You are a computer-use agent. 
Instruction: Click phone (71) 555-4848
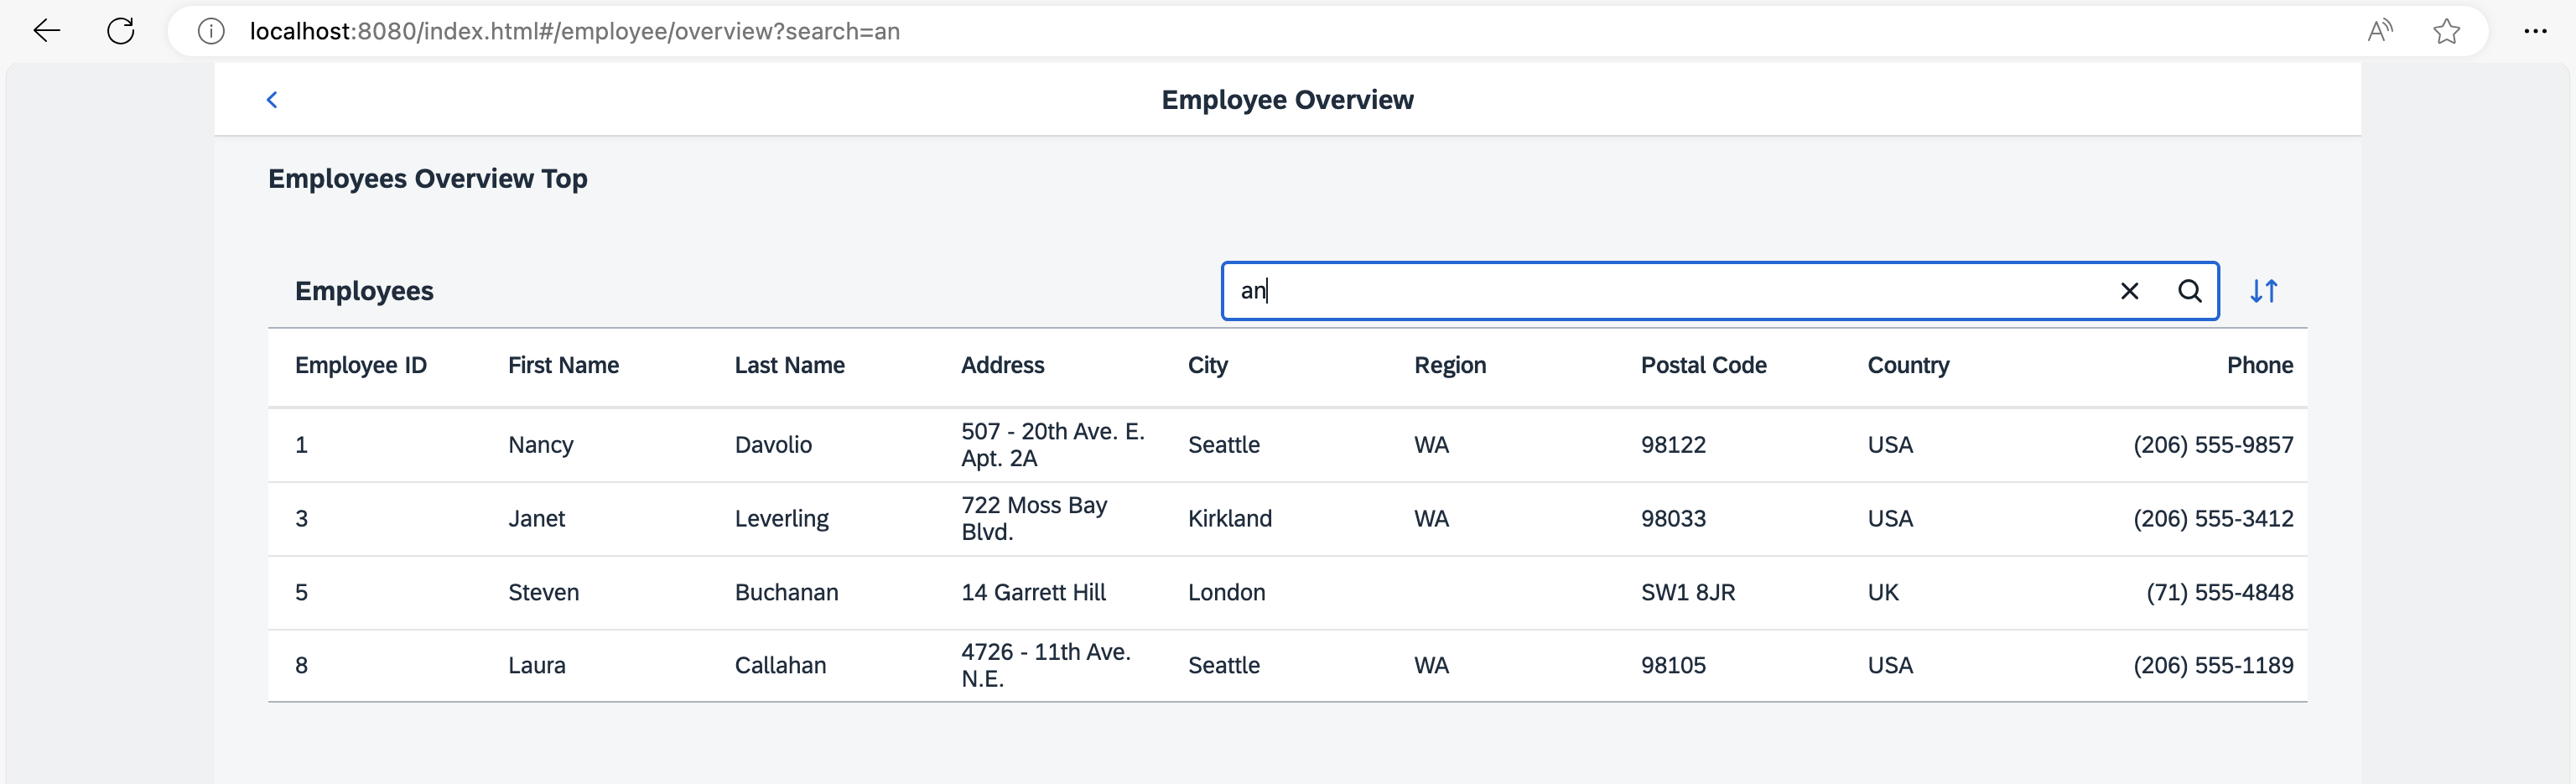pos(2220,592)
